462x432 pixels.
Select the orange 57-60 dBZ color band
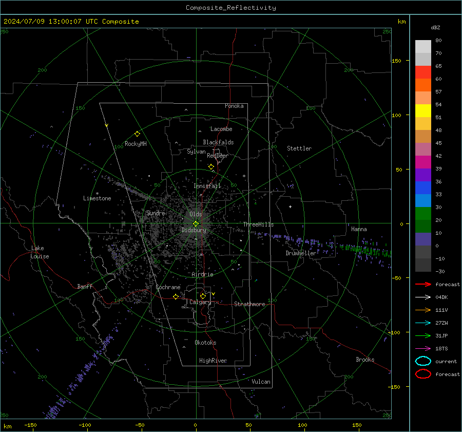pyautogui.click(x=423, y=85)
